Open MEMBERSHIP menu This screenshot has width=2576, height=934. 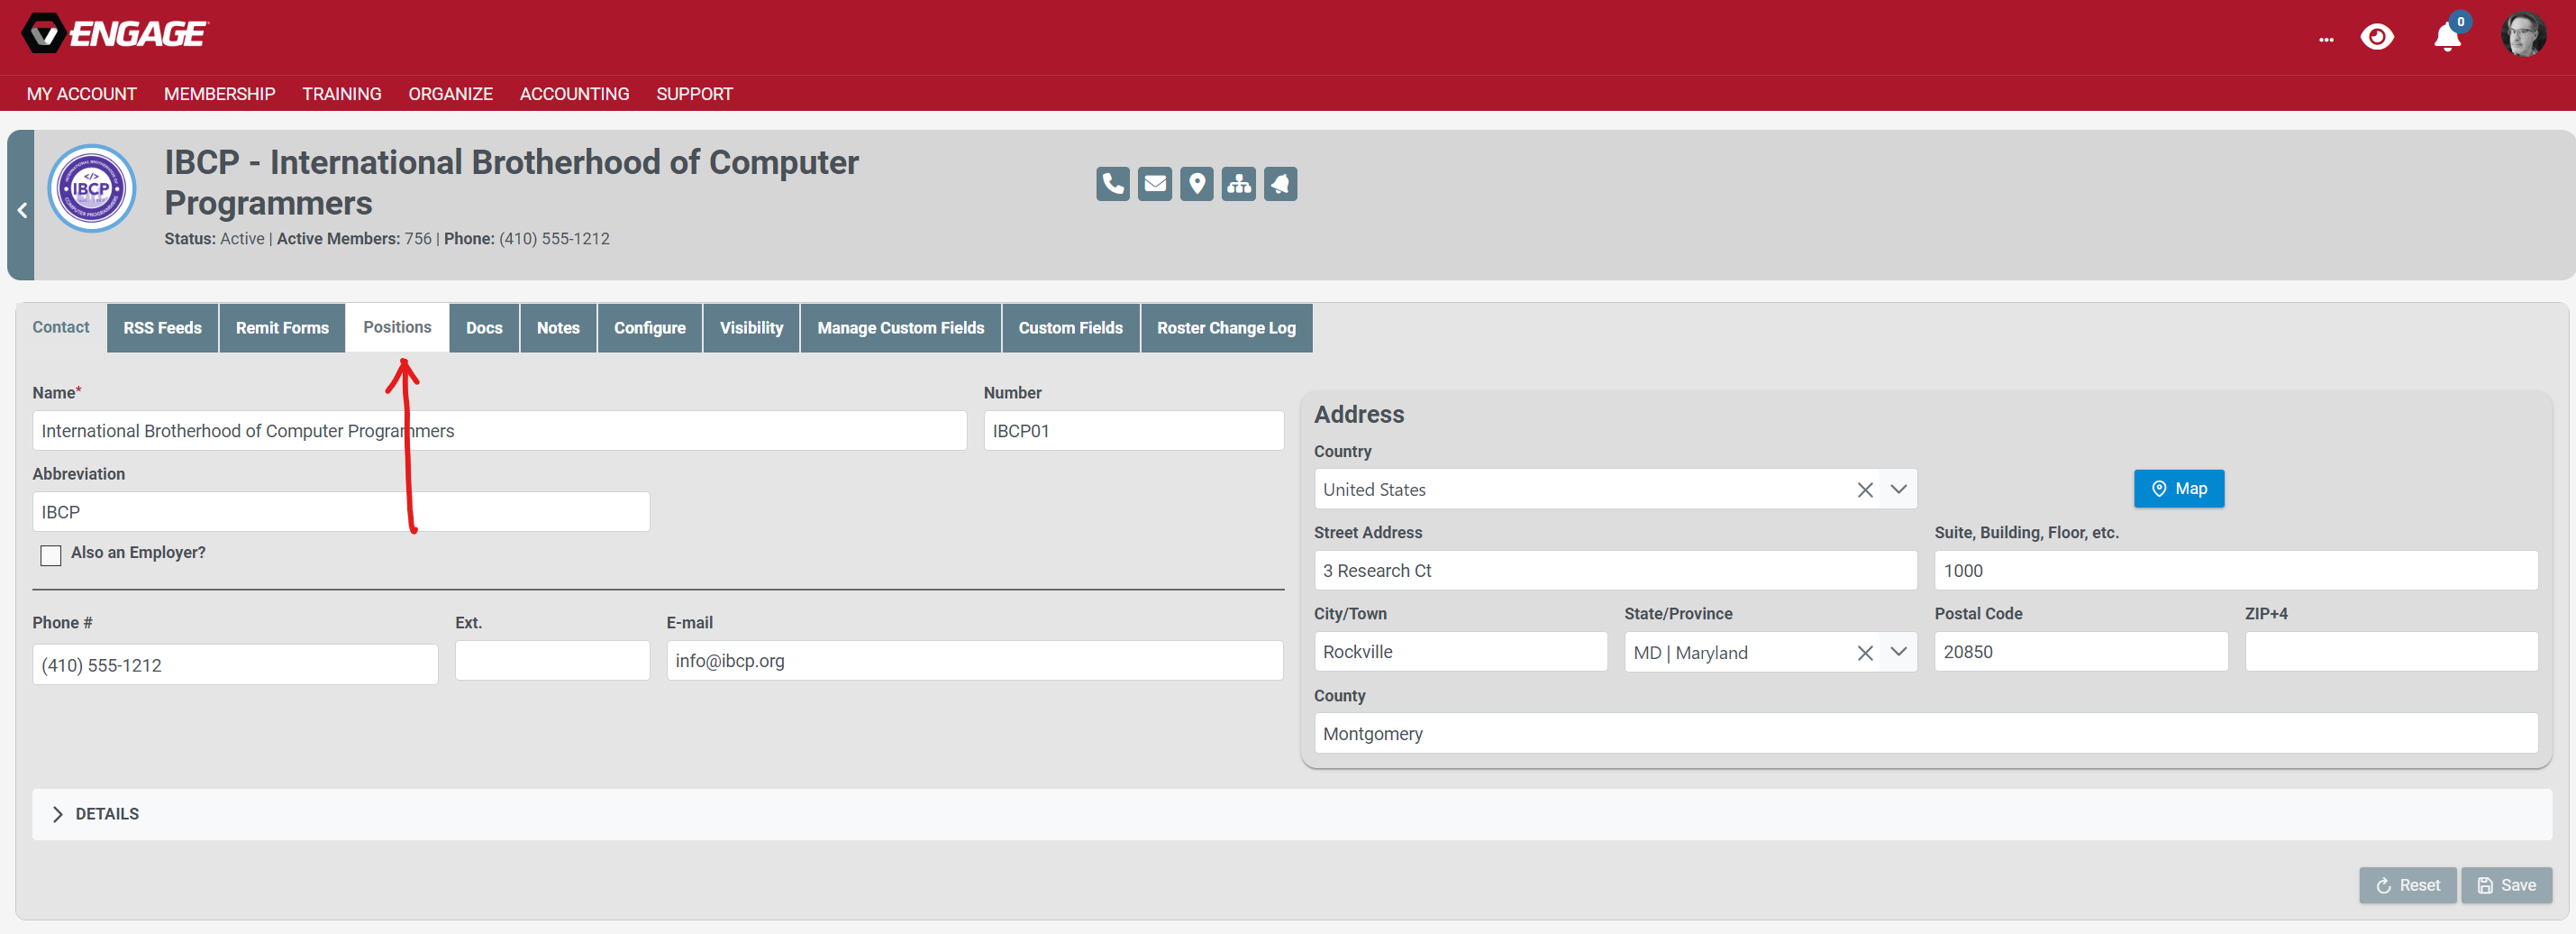point(219,94)
